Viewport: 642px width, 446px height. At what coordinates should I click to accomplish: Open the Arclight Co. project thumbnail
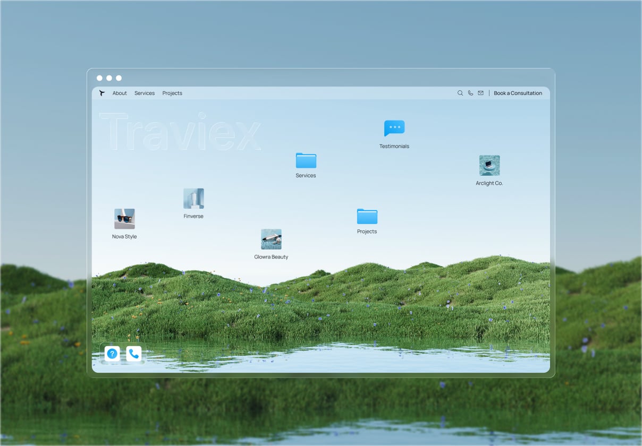(x=489, y=165)
